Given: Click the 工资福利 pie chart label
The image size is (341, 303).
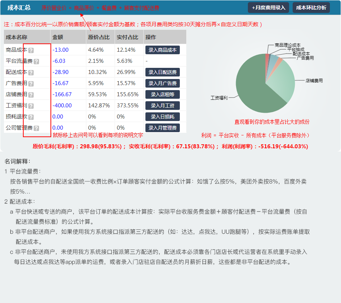Looking at the screenshot, I should pos(219,98).
